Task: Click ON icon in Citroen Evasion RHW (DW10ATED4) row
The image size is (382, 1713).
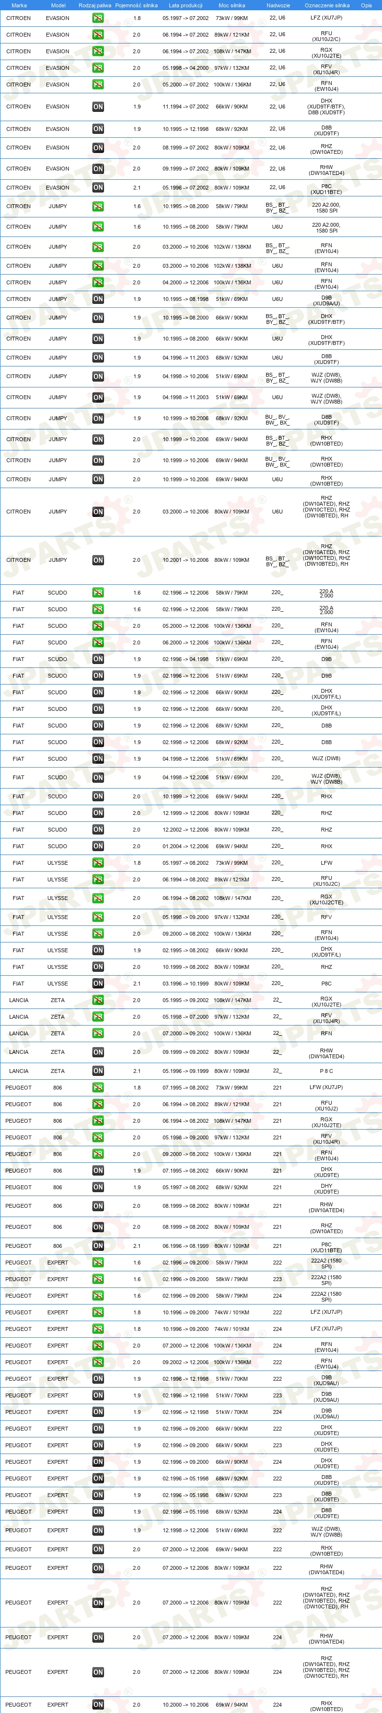Action: point(98,169)
